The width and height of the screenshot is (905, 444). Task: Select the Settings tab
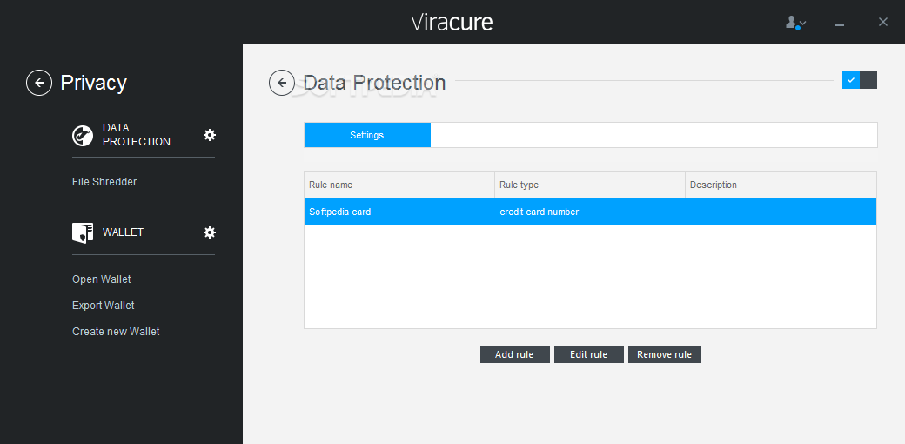[x=367, y=135]
